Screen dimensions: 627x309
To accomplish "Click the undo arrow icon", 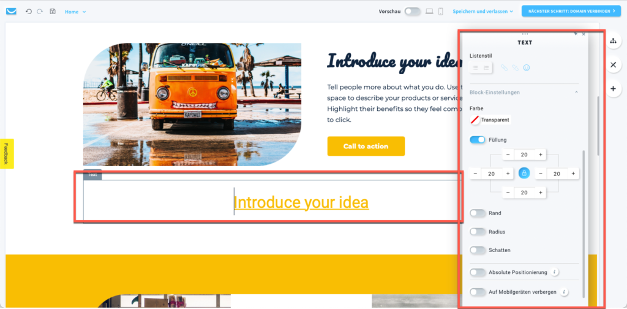I will (28, 12).
